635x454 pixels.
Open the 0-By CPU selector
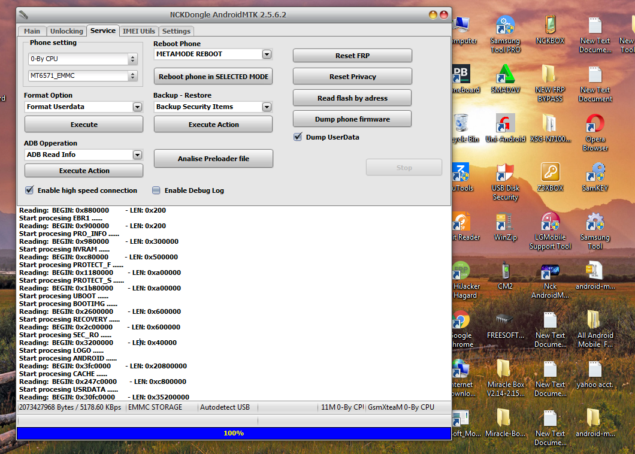(83, 59)
